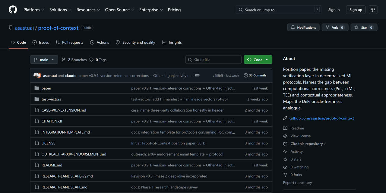Click the fork icon beside 0 forks
This screenshot has height=193, width=386.
click(x=285, y=175)
